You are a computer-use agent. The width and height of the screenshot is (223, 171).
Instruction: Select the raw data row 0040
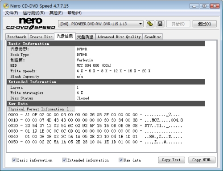pos(95,136)
